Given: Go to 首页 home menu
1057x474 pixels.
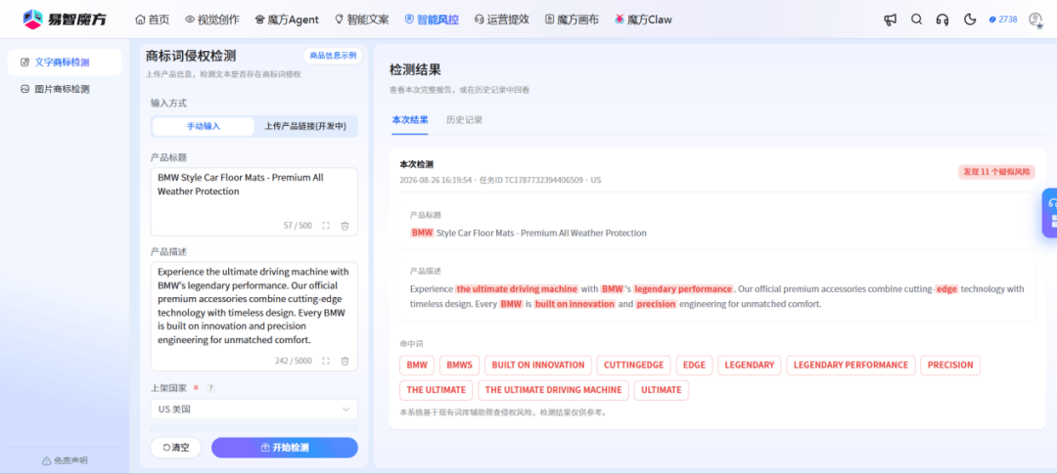Looking at the screenshot, I should click(x=153, y=20).
